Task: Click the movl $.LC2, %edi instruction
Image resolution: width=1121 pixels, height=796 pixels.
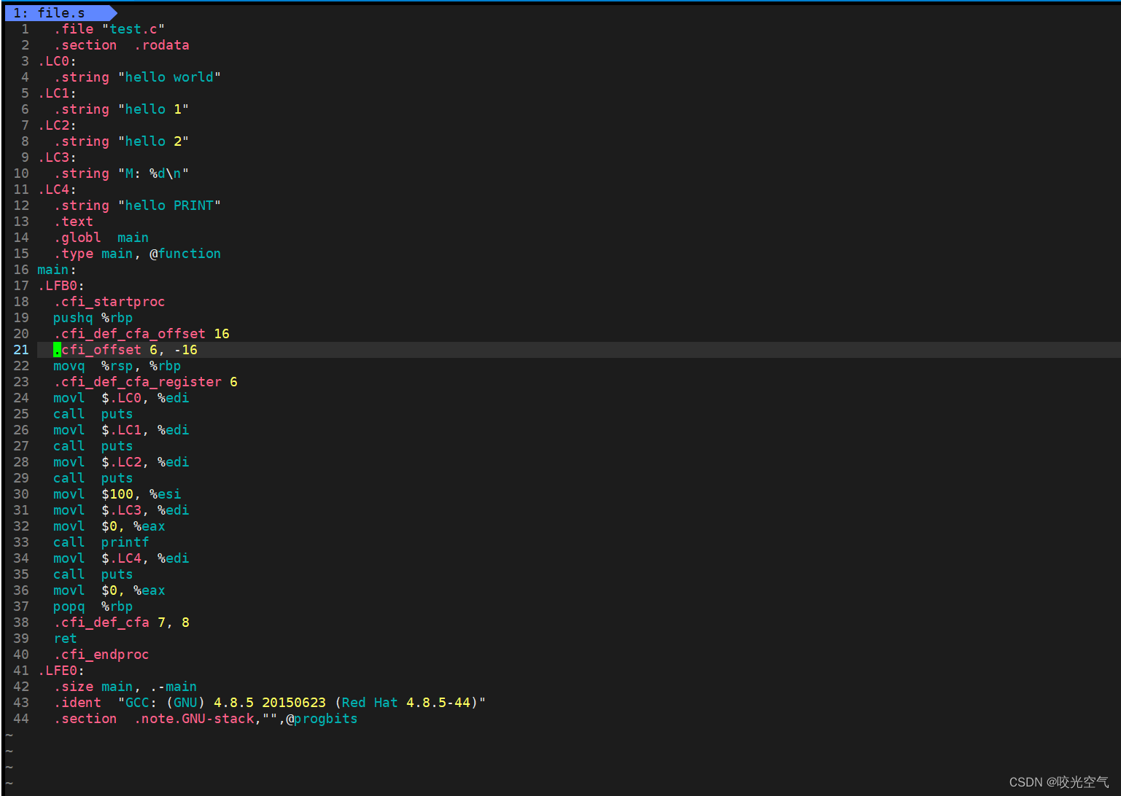Action: (121, 462)
